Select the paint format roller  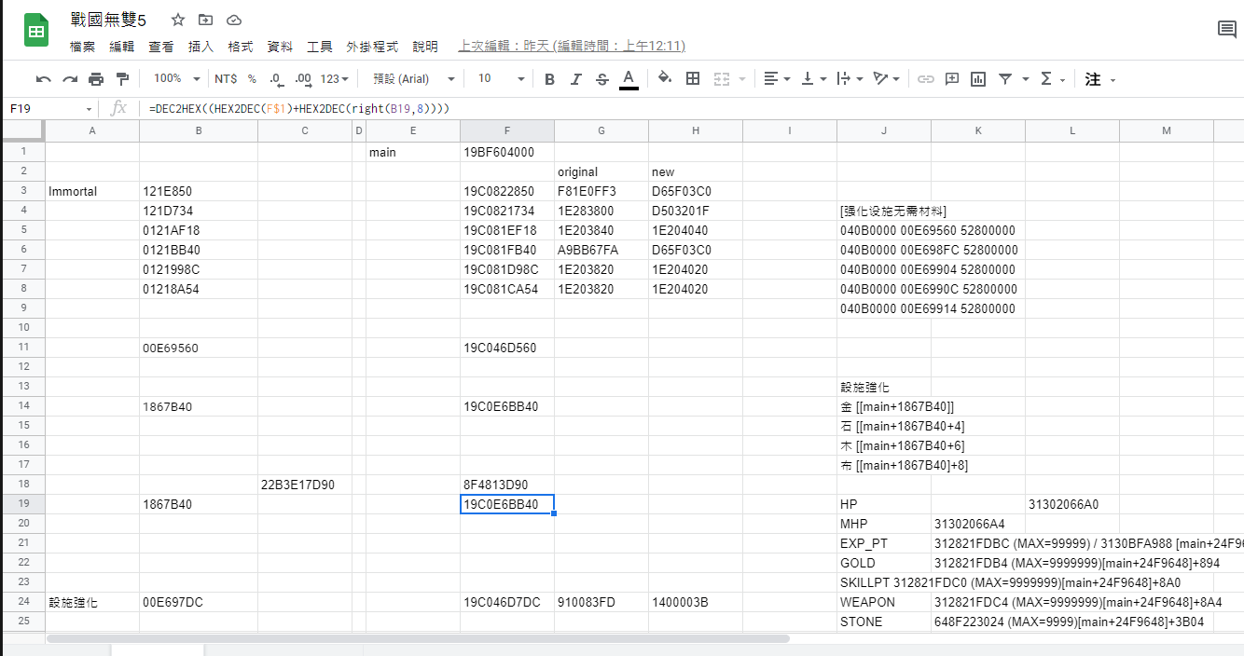pyautogui.click(x=122, y=79)
